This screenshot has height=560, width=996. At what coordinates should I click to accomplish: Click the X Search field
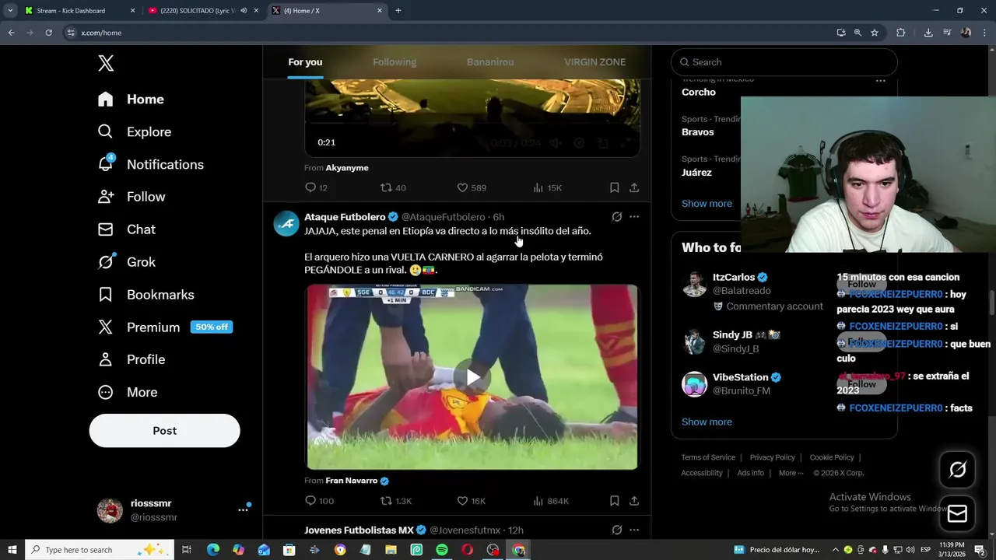(784, 62)
